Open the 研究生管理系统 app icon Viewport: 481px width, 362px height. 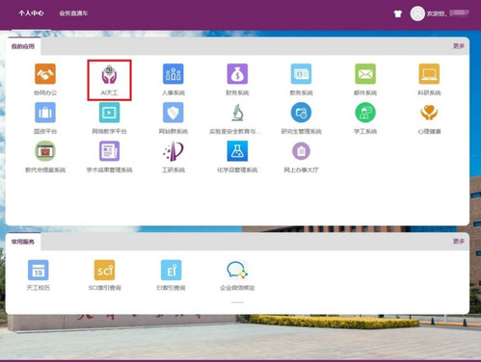(301, 113)
